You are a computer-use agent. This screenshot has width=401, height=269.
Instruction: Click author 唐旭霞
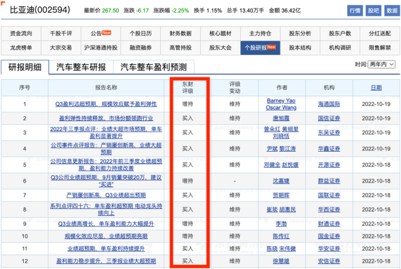coord(281,119)
